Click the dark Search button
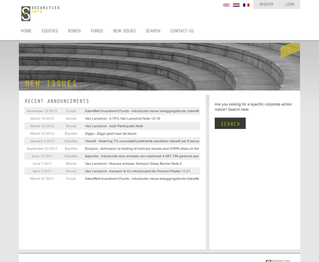Screen dimensions: 319x262 coord(230,123)
